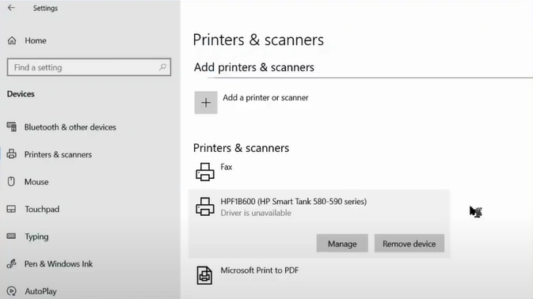Click the AutoPlay icon in sidebar

12,291
